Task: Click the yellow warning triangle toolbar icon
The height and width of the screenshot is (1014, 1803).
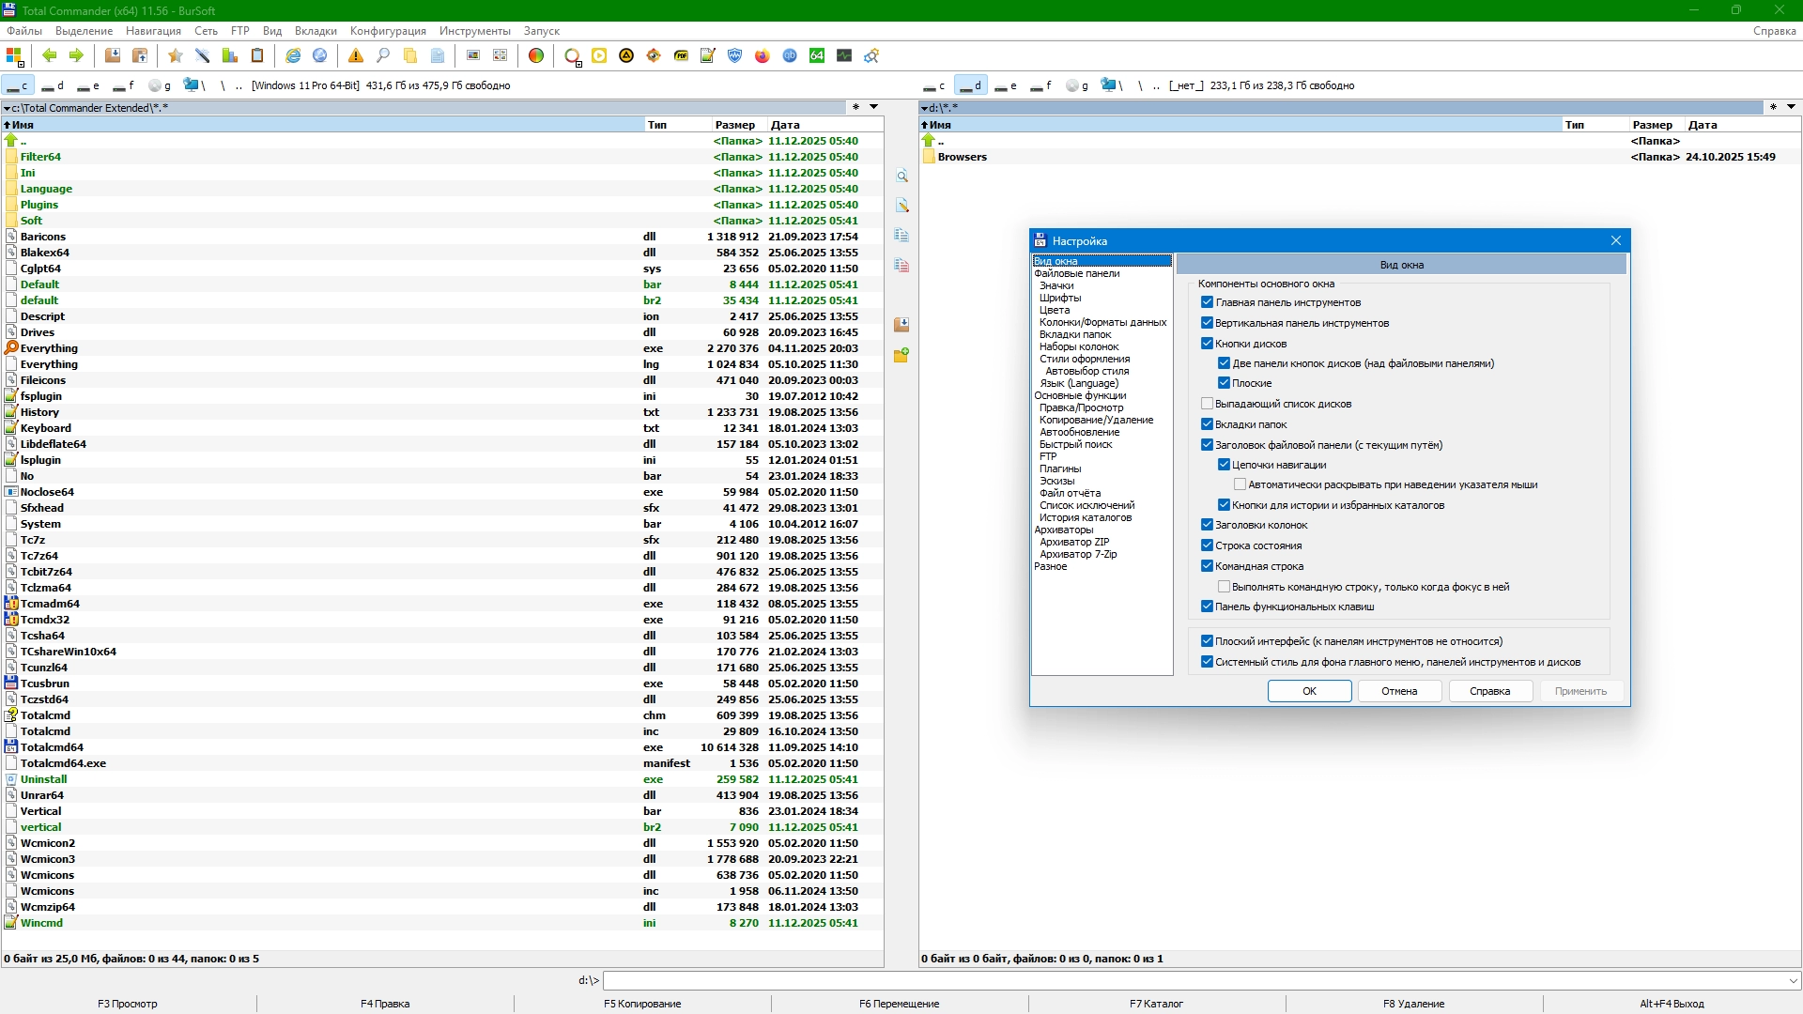Action: point(356,56)
